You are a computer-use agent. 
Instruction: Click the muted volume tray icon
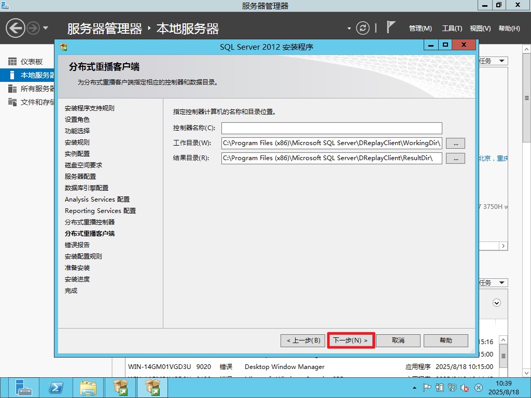click(x=465, y=388)
